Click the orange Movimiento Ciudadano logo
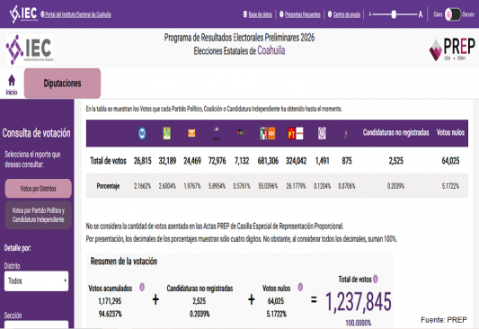The image size is (479, 329). (191, 133)
